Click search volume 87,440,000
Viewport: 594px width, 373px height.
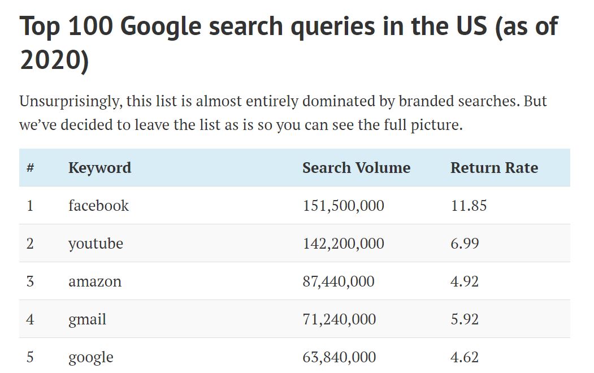339,281
